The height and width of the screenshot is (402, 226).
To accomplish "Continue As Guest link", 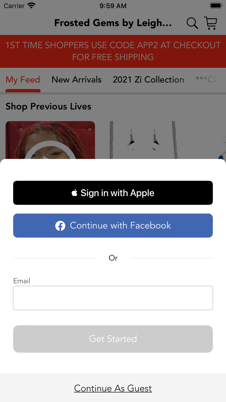I will click(113, 388).
